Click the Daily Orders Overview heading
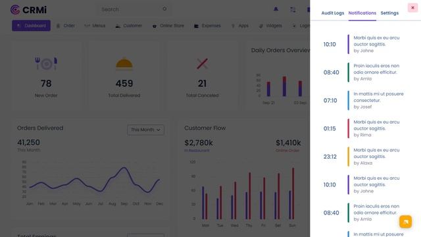421x237 pixels. 281,50
